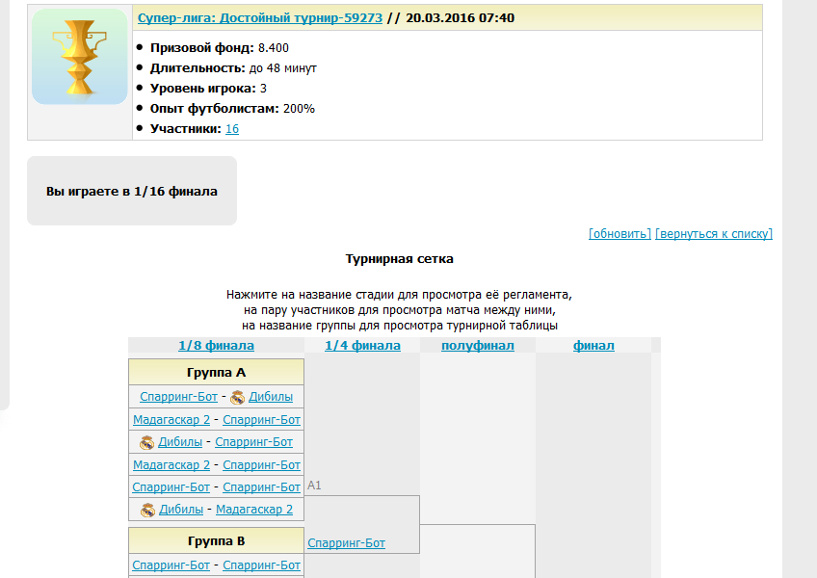
Task: Click Дибилы in first Группа A match
Action: coord(271,397)
